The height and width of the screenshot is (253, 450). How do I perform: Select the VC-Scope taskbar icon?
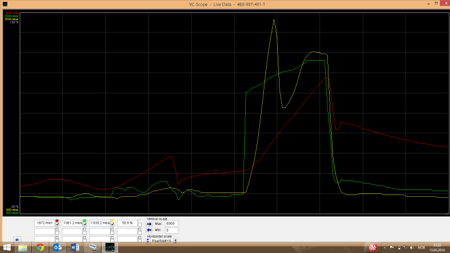click(110, 247)
